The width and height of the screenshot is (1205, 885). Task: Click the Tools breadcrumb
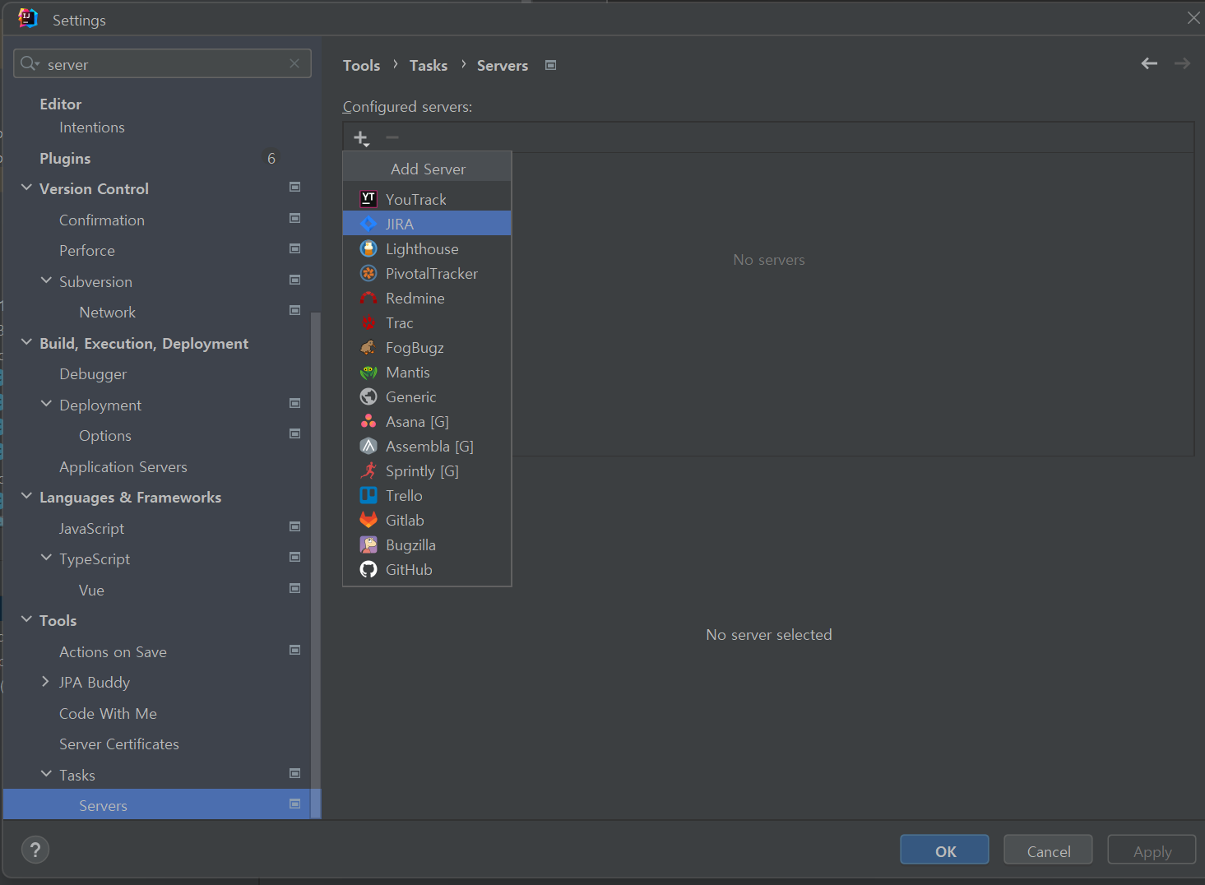(361, 65)
